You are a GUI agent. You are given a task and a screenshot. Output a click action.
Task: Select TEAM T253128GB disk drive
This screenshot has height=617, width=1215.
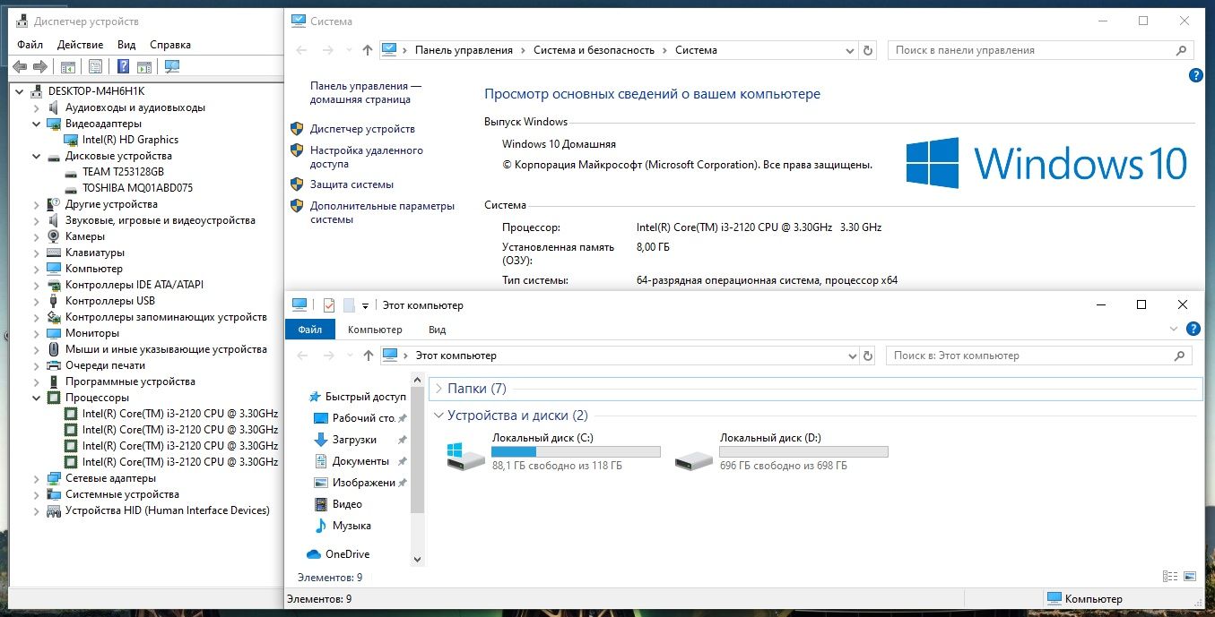pyautogui.click(x=123, y=172)
